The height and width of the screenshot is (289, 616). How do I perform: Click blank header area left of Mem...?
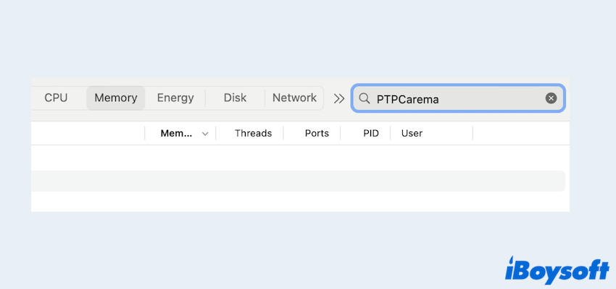point(87,133)
